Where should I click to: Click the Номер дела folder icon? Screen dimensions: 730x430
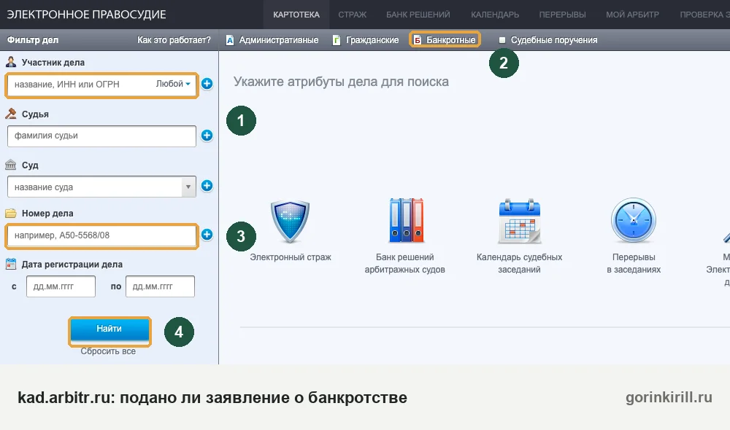click(x=11, y=213)
